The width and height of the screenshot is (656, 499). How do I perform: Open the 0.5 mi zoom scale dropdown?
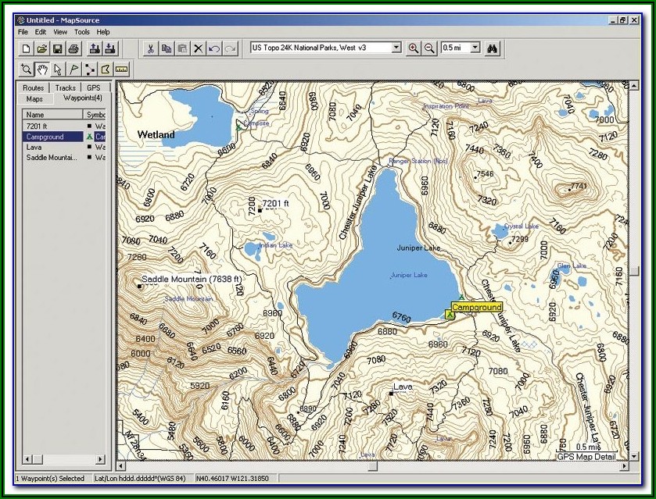click(475, 48)
